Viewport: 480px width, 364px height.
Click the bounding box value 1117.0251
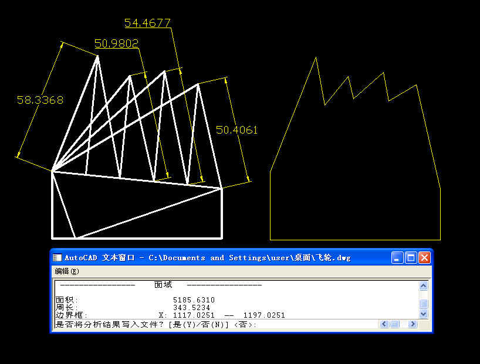pos(194,315)
